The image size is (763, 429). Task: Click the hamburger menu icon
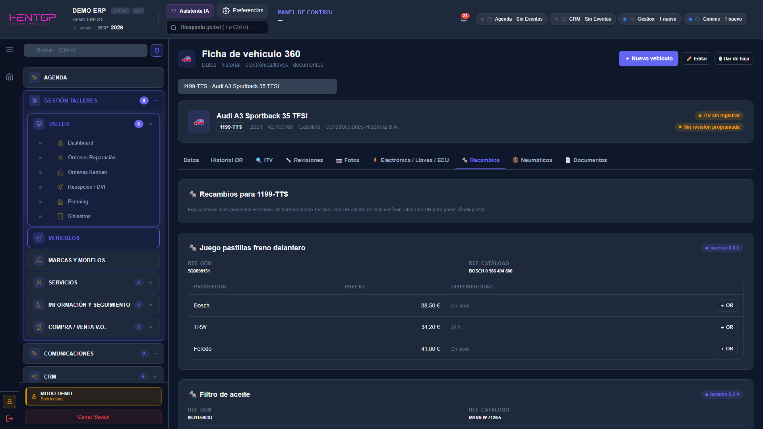(10, 49)
